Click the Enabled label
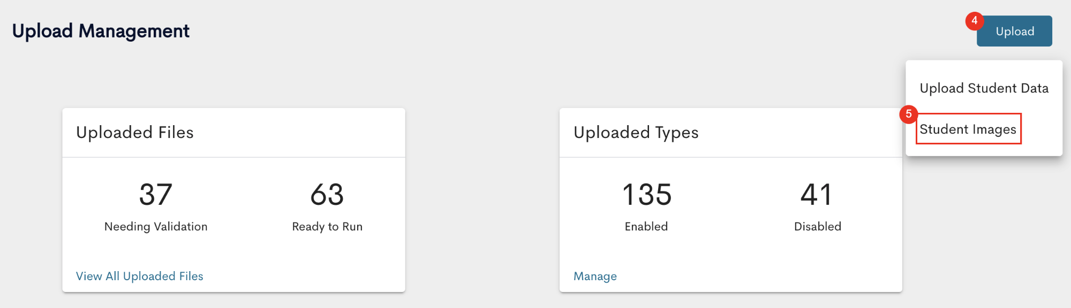This screenshot has width=1071, height=308. [646, 227]
